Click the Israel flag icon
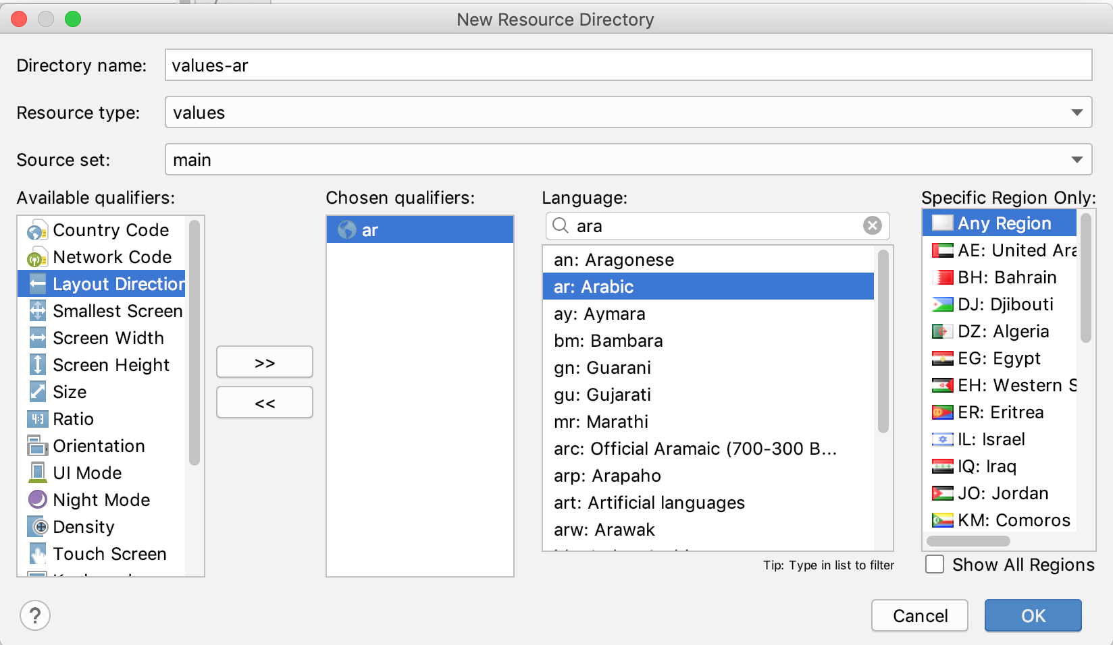The image size is (1113, 645). tap(942, 439)
